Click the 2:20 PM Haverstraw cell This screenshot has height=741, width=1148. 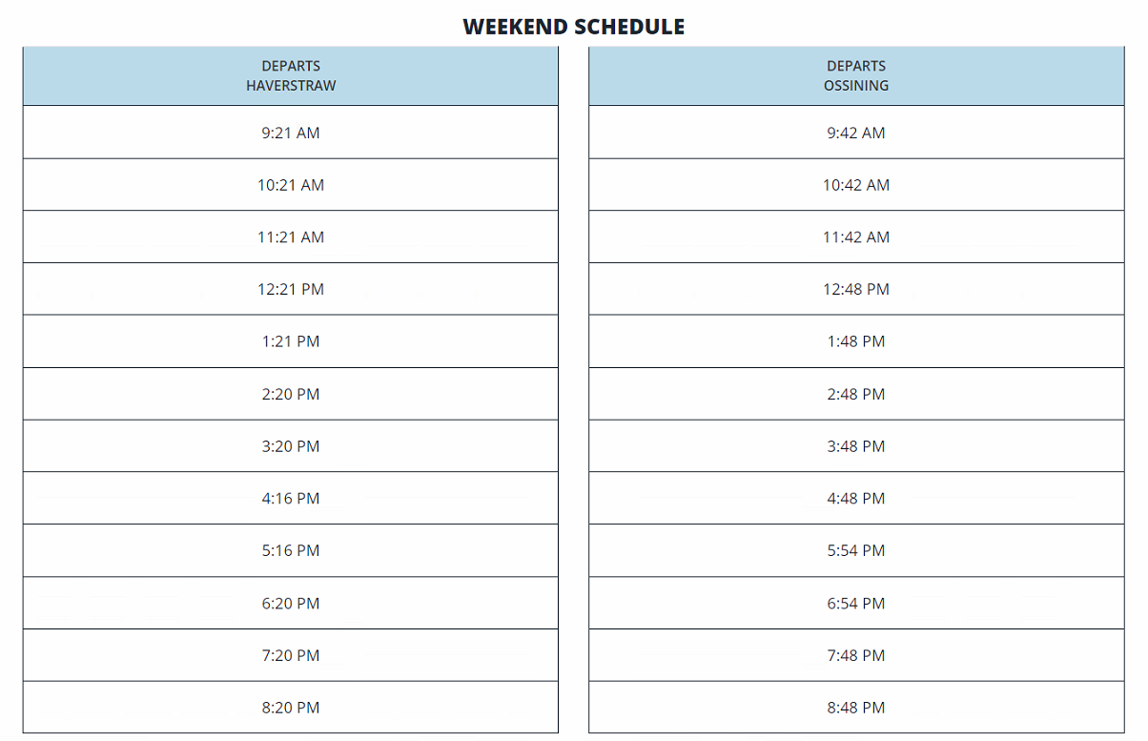291,394
